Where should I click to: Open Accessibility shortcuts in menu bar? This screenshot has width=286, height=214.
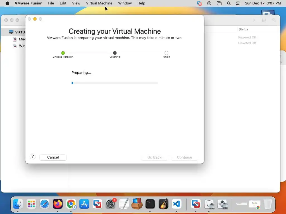209,3
